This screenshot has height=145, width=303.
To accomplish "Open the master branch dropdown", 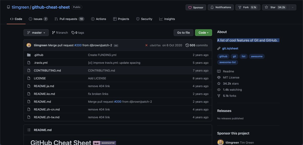I will [36, 33].
